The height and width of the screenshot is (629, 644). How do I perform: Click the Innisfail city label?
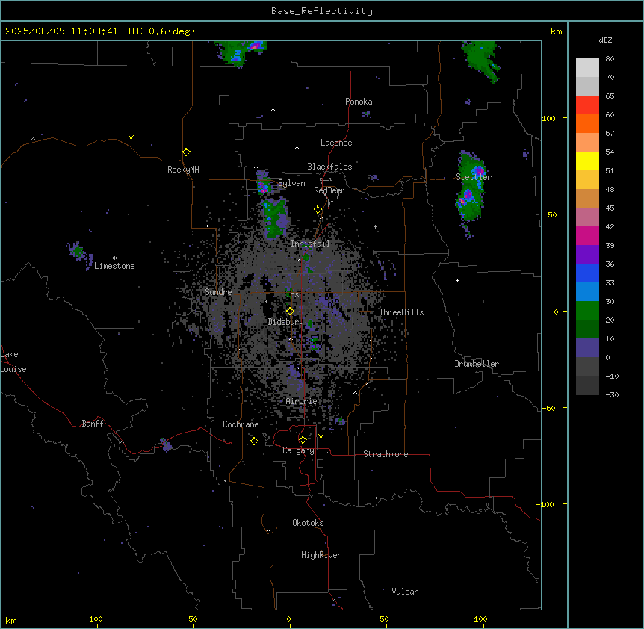pos(310,244)
